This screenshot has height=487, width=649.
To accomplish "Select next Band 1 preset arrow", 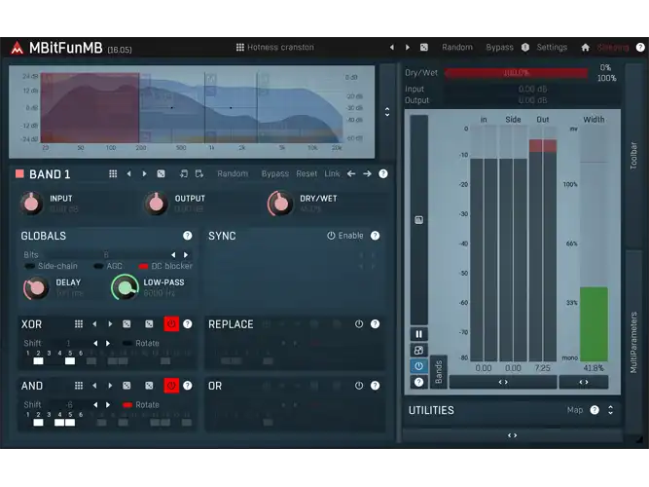I will 144,173.
